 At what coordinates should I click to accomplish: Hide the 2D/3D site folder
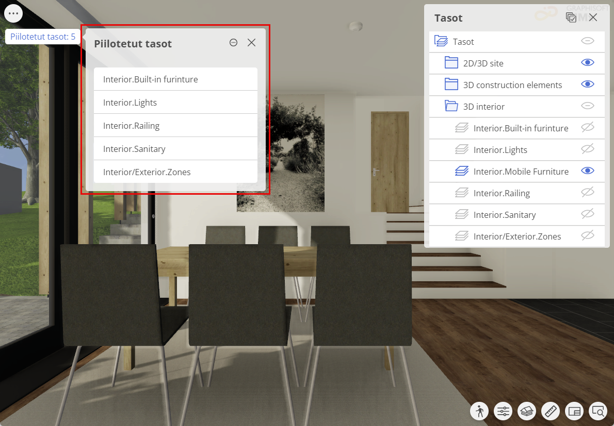click(x=587, y=62)
